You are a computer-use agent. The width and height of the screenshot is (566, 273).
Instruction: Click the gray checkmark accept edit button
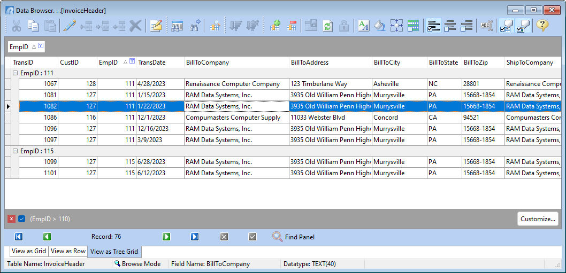253,237
